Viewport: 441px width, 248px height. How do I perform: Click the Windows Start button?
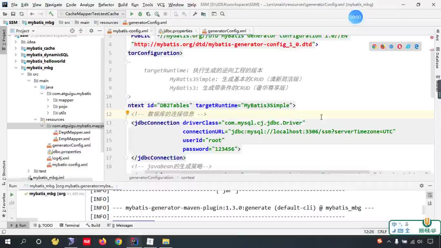coord(7,242)
